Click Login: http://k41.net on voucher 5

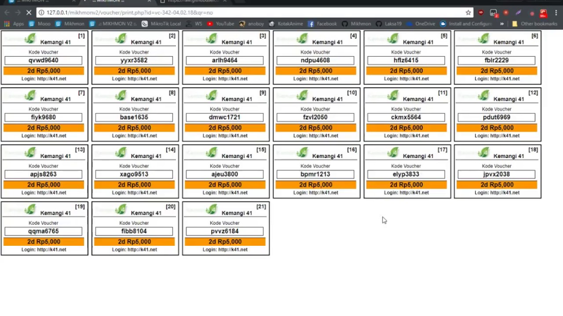pos(406,79)
